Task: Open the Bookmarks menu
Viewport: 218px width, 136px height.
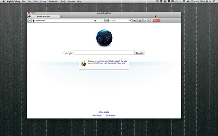Action: pos(53,2)
